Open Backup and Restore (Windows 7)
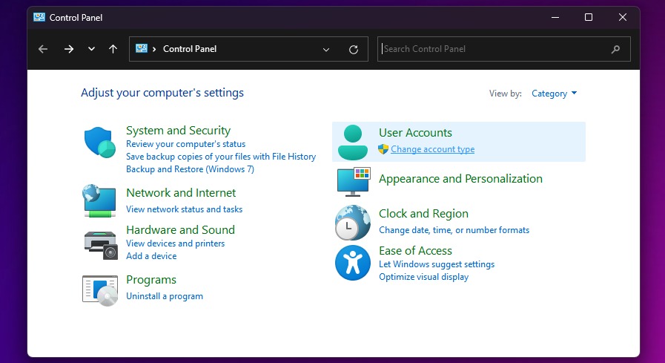665x363 pixels. click(190, 169)
